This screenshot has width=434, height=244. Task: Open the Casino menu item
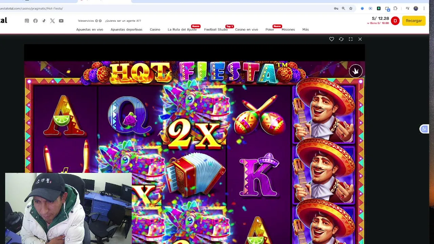(155, 29)
